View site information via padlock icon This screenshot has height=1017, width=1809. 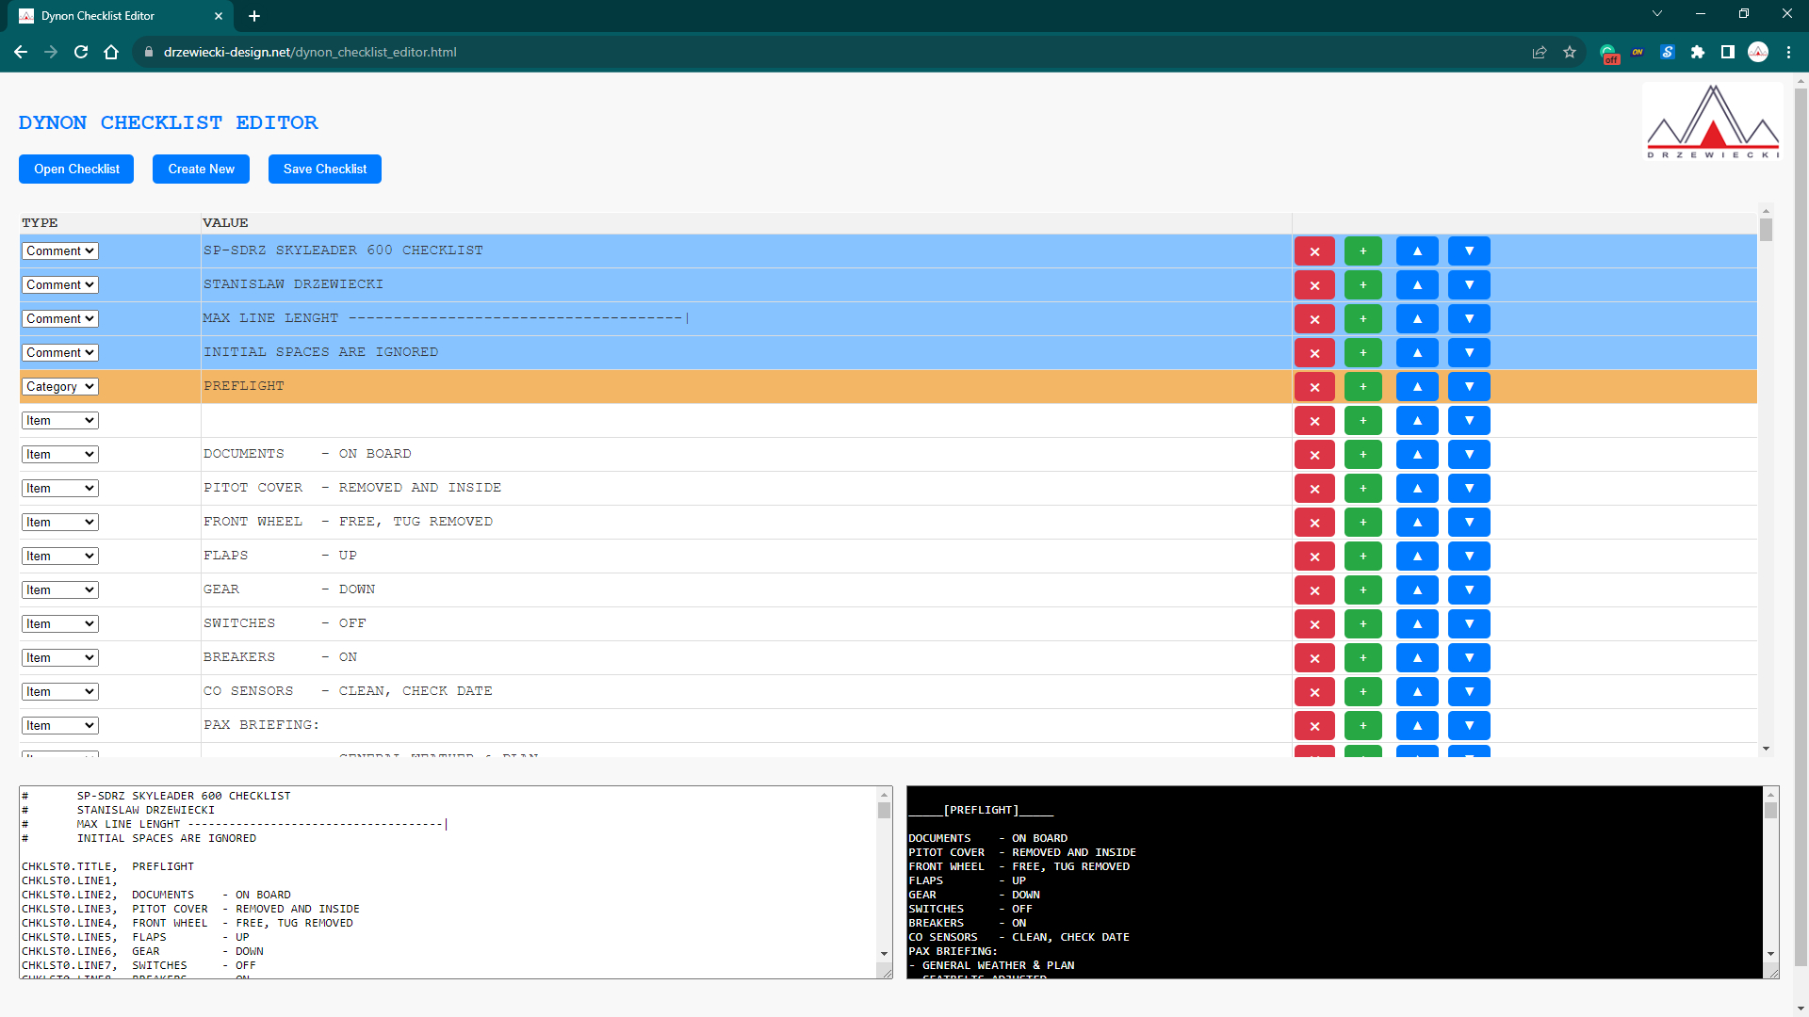tap(148, 53)
